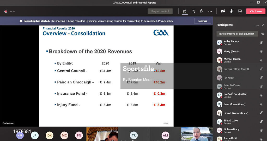
Task: Close the Participants panel
Action: (263, 25)
